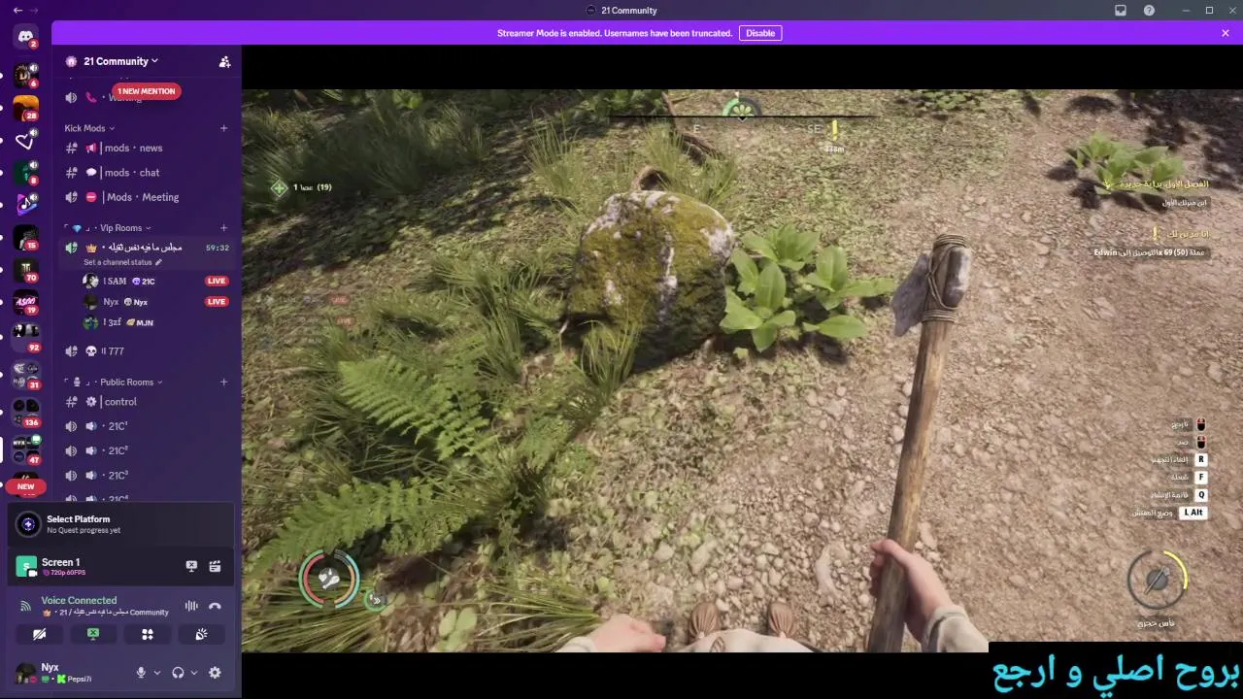Jump to the 1 NEW MENTION pill
Viewport: 1243px width, 699px height.
point(147,91)
